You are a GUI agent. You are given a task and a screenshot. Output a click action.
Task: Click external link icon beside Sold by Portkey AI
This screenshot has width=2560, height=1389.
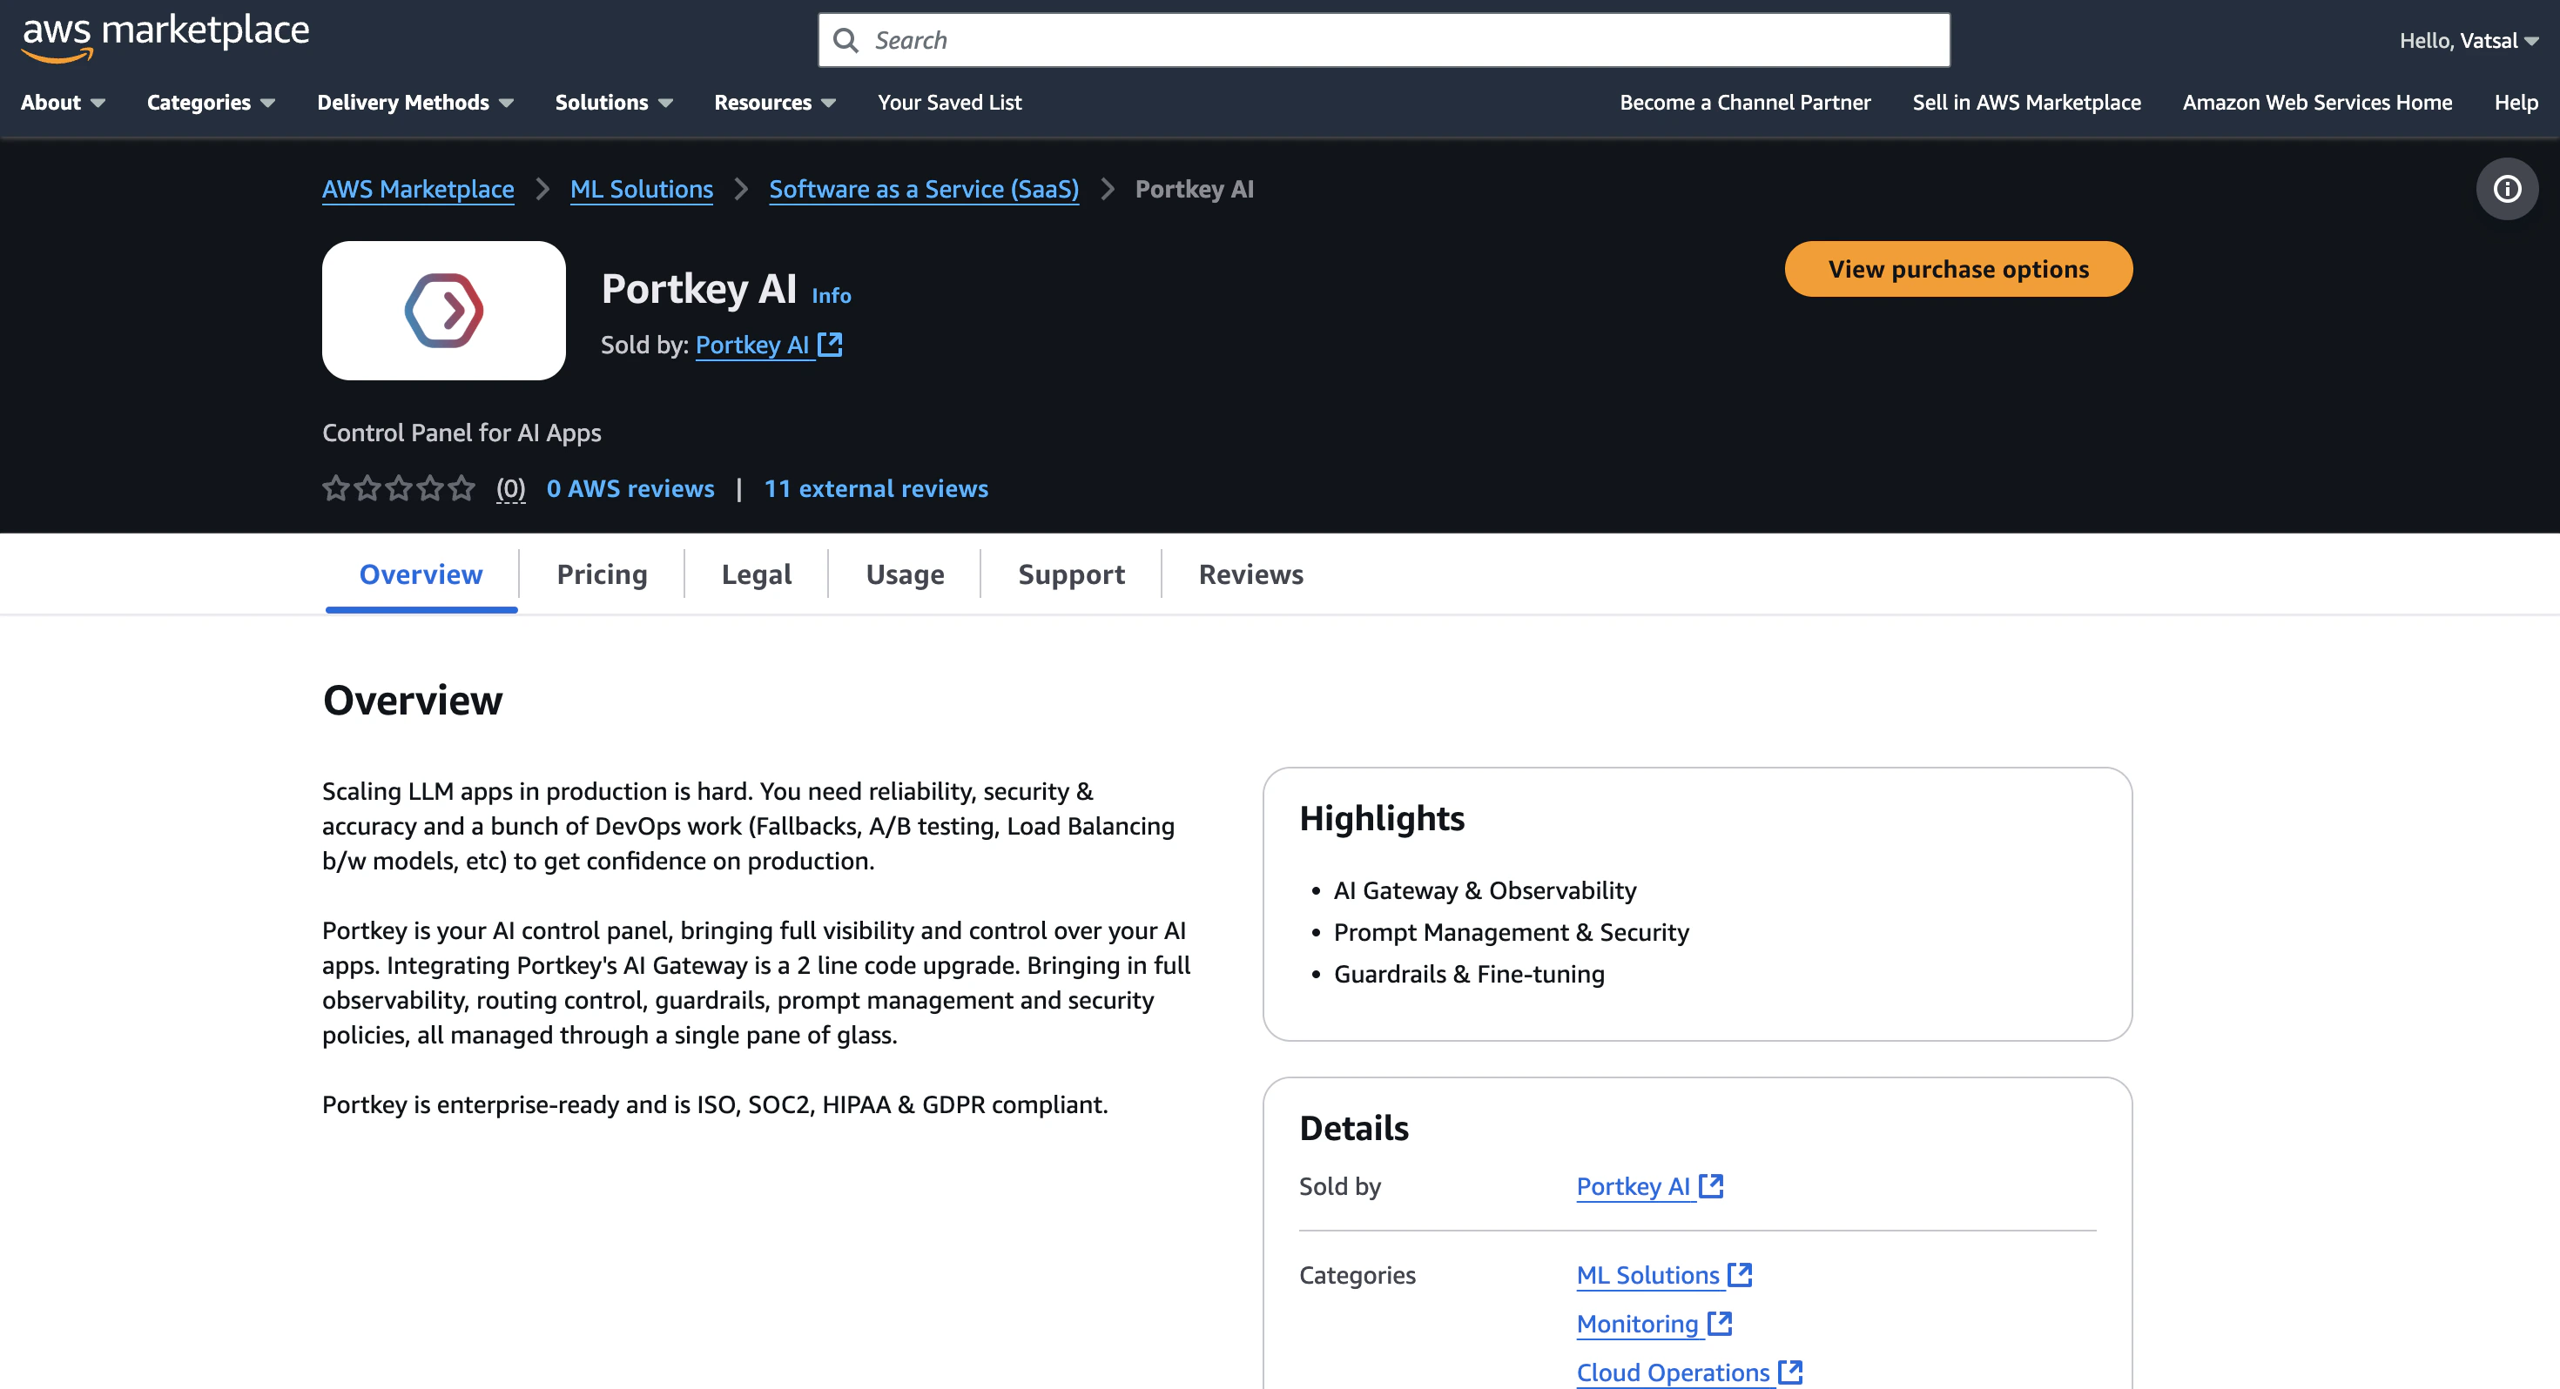830,345
